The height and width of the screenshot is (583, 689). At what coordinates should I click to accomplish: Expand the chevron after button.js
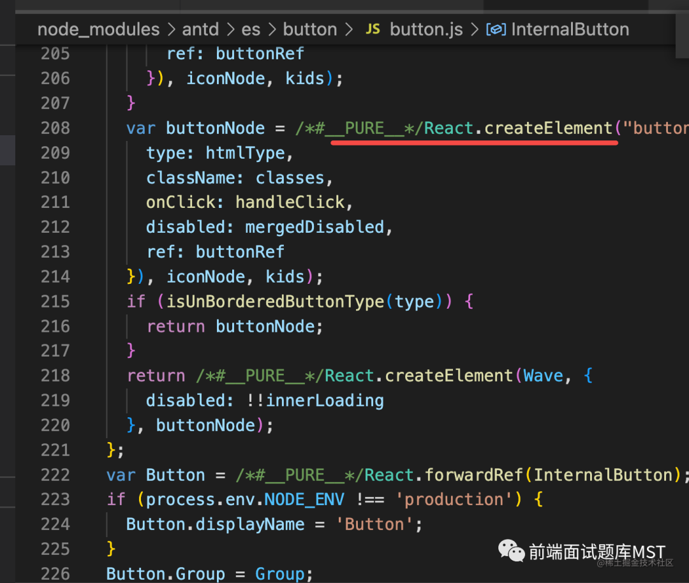coord(474,29)
